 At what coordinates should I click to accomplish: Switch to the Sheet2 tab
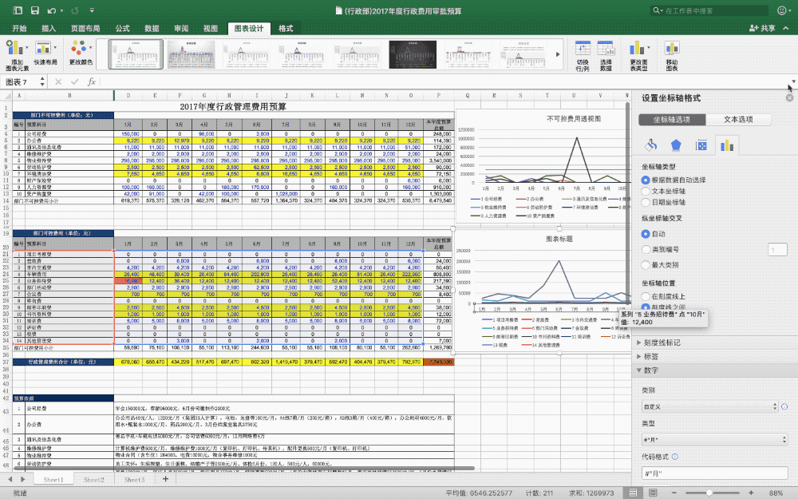click(x=93, y=480)
